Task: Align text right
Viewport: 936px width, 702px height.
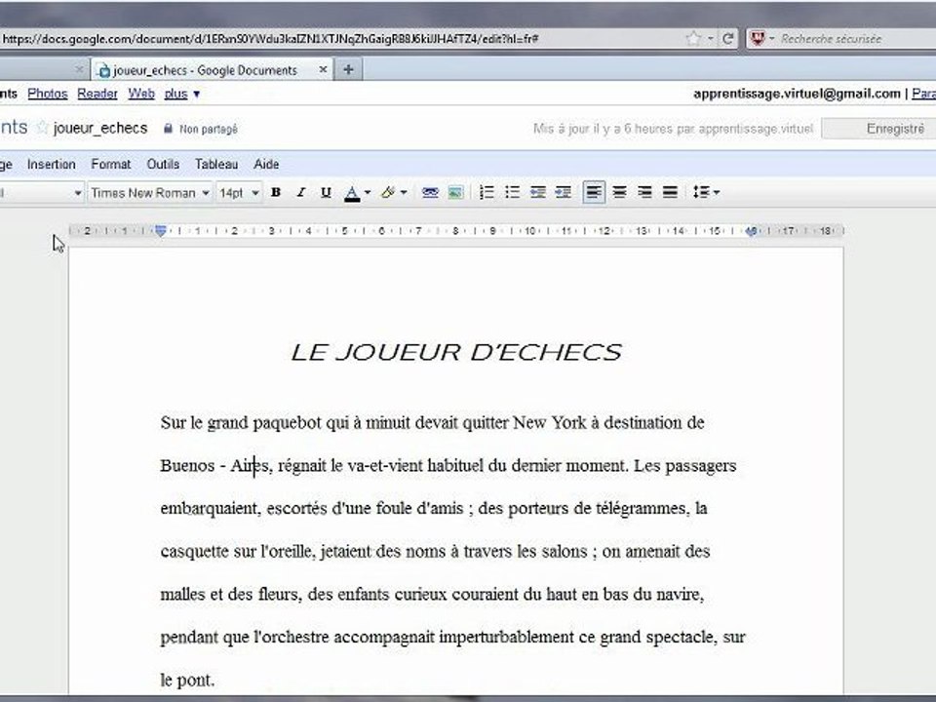Action: (644, 193)
